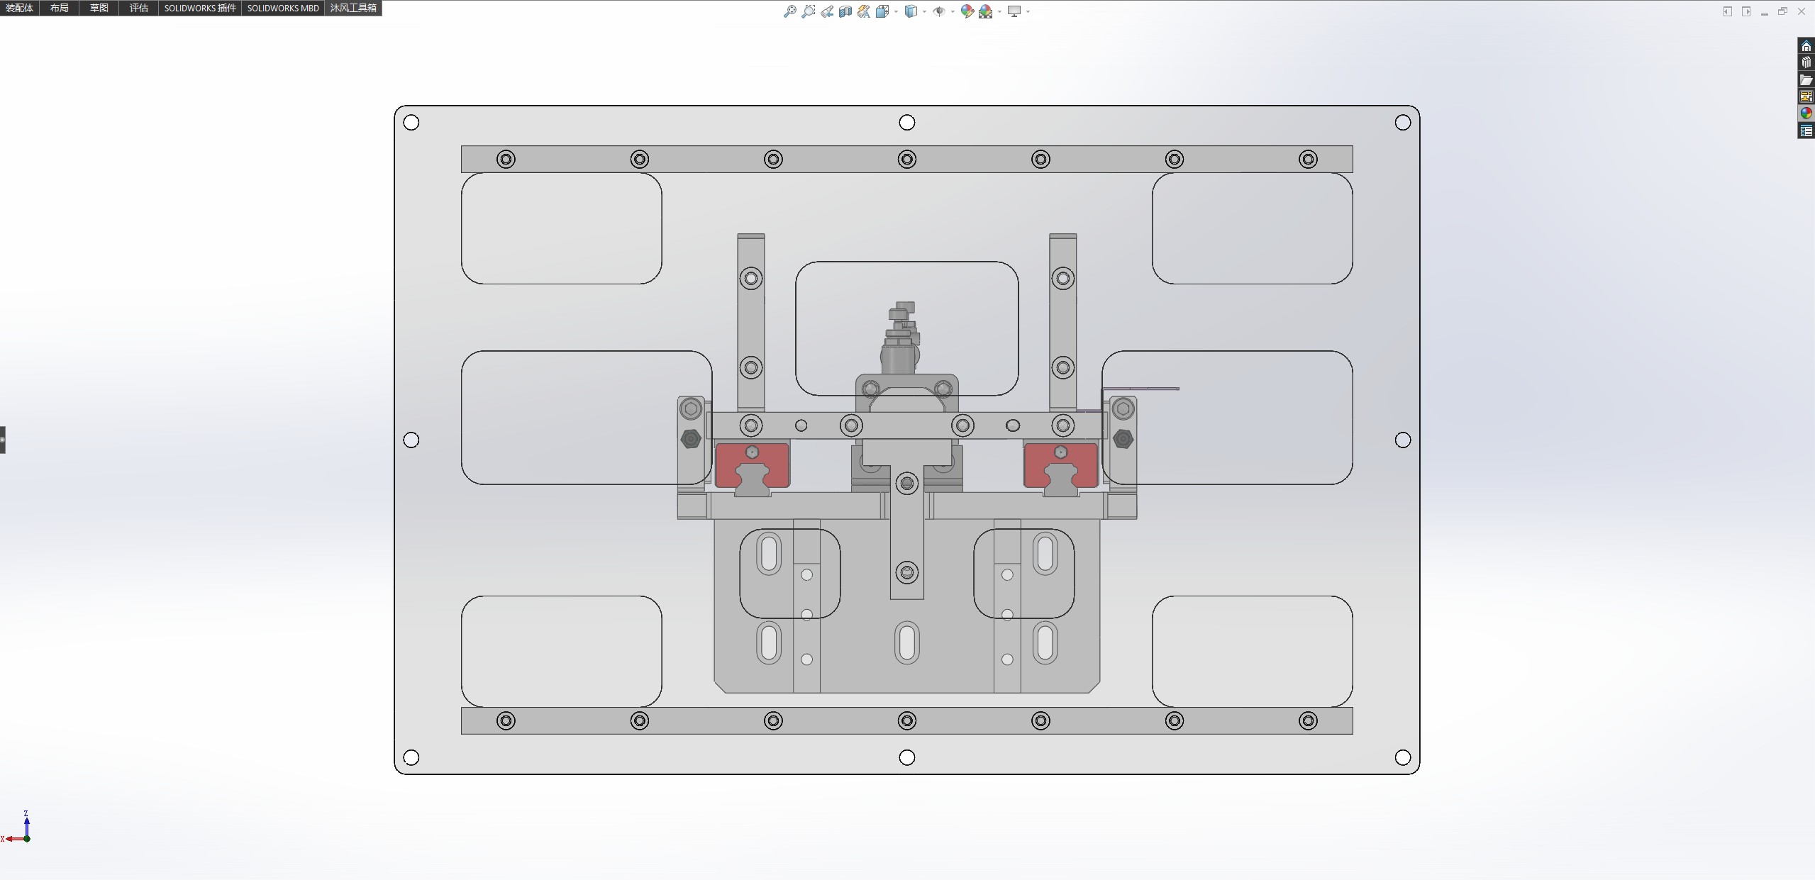Collapse the left panel arrow button

click(x=3, y=440)
